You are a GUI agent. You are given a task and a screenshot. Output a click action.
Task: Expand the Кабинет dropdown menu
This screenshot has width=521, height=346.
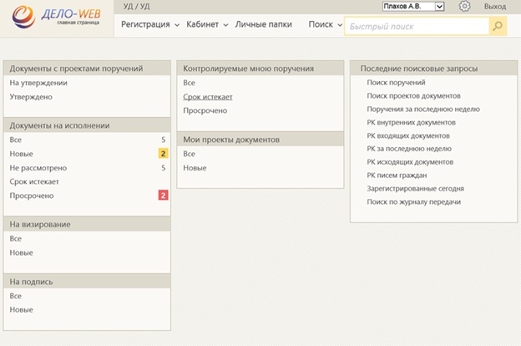tap(207, 25)
